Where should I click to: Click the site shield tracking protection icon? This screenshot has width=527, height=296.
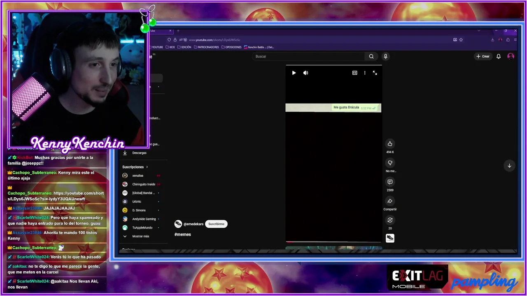(x=169, y=40)
